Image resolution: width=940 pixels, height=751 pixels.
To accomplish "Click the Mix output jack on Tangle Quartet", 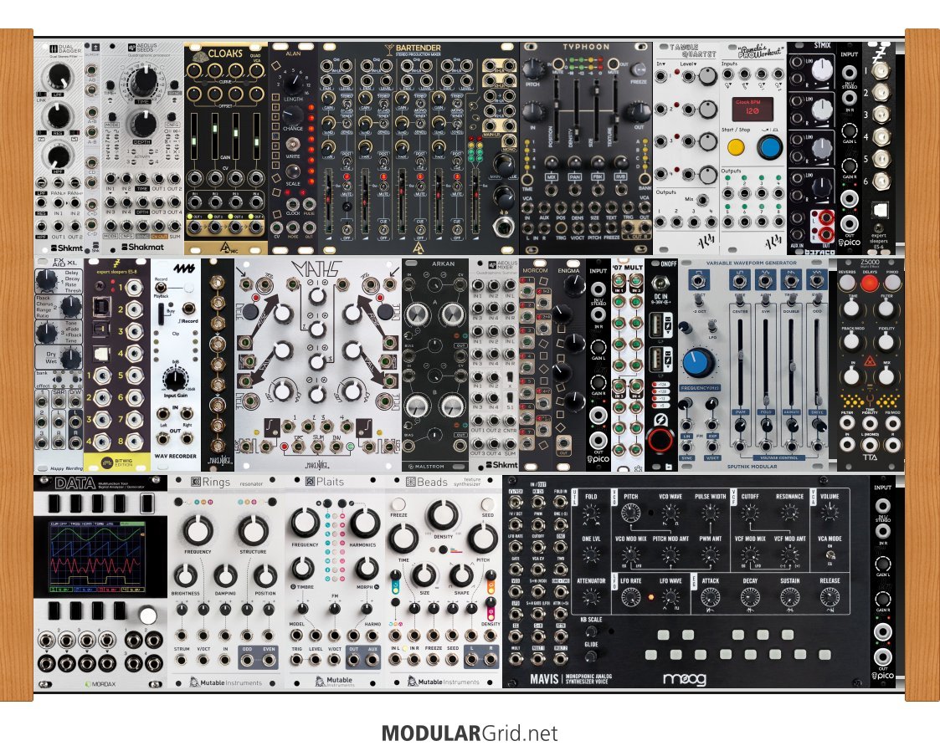I will [702, 202].
